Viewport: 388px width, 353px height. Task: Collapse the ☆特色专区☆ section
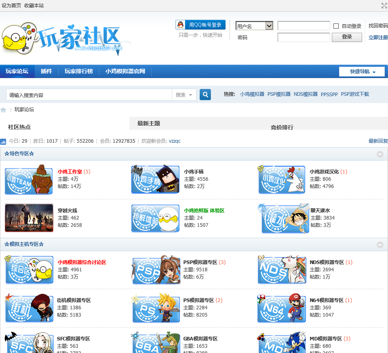(x=380, y=154)
